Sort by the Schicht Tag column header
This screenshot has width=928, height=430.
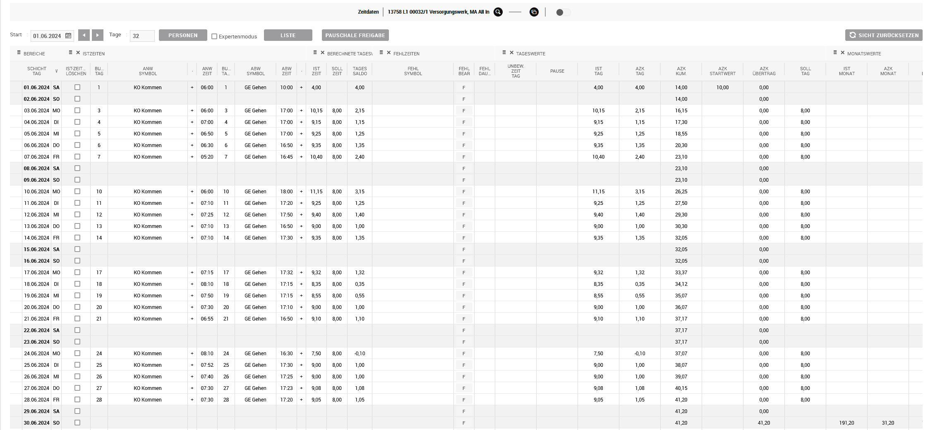coord(37,71)
